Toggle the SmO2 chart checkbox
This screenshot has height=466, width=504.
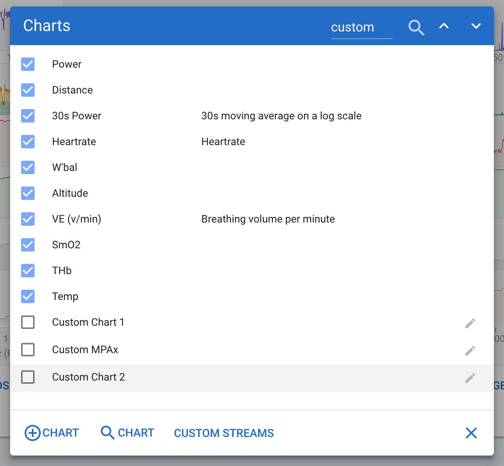point(28,245)
